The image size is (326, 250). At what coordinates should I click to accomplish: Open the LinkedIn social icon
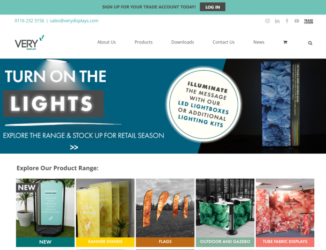click(277, 21)
